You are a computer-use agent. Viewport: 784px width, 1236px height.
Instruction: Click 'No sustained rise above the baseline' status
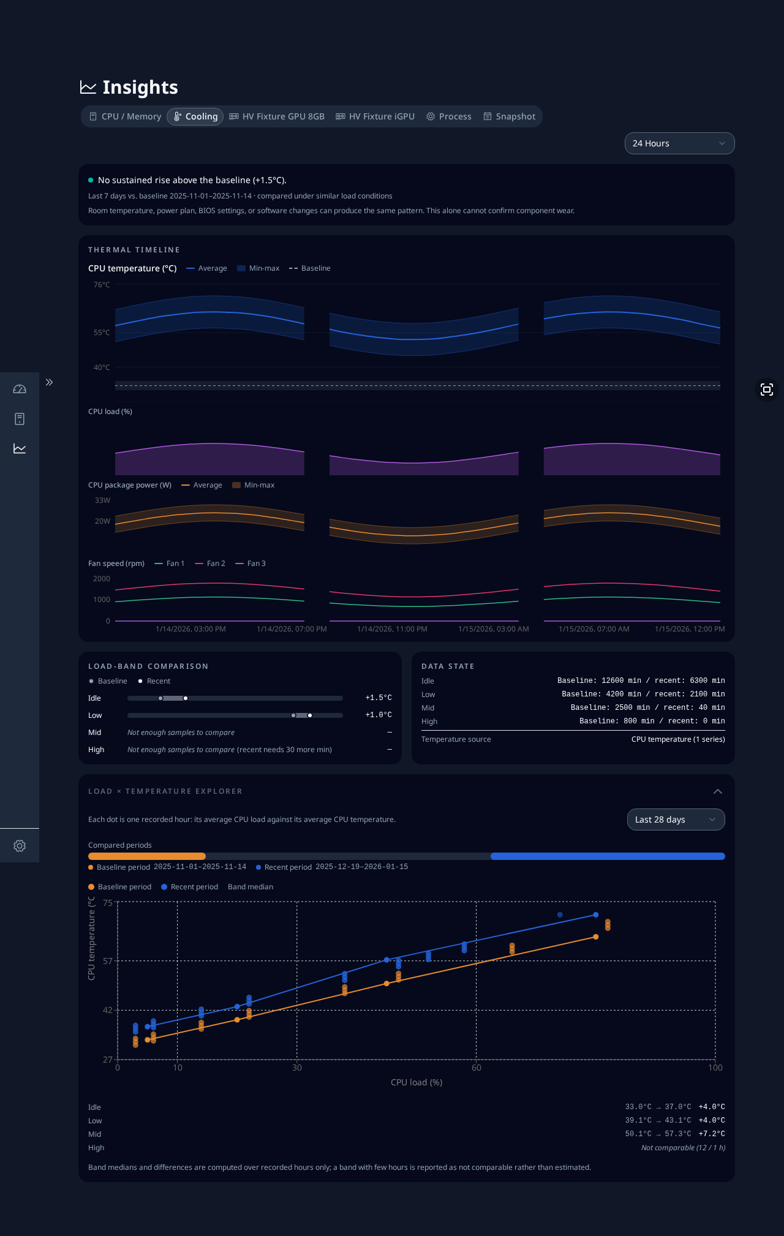pos(192,180)
